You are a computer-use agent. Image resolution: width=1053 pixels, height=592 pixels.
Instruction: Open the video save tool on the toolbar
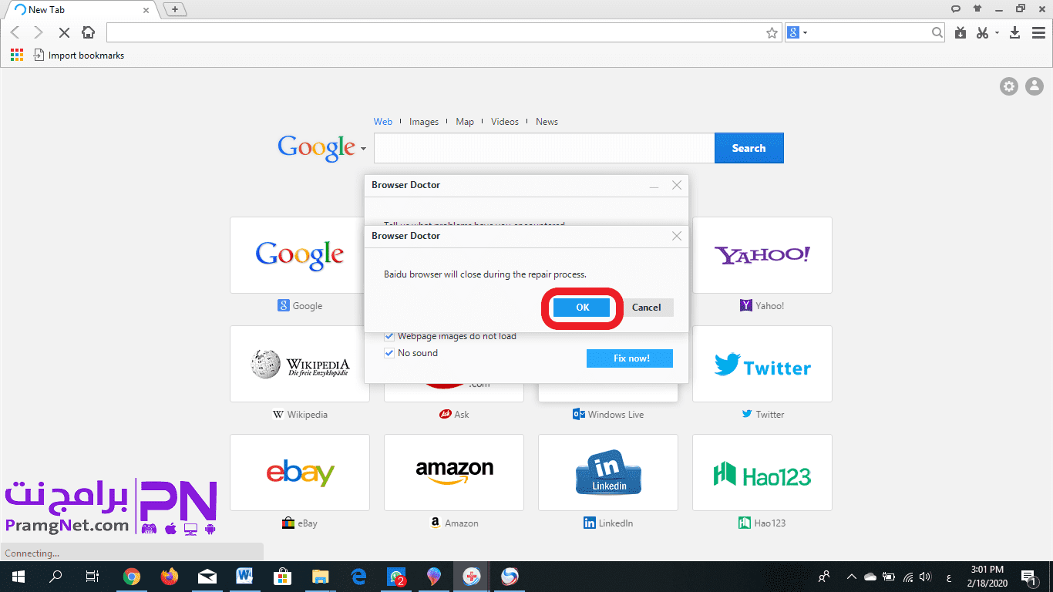960,32
